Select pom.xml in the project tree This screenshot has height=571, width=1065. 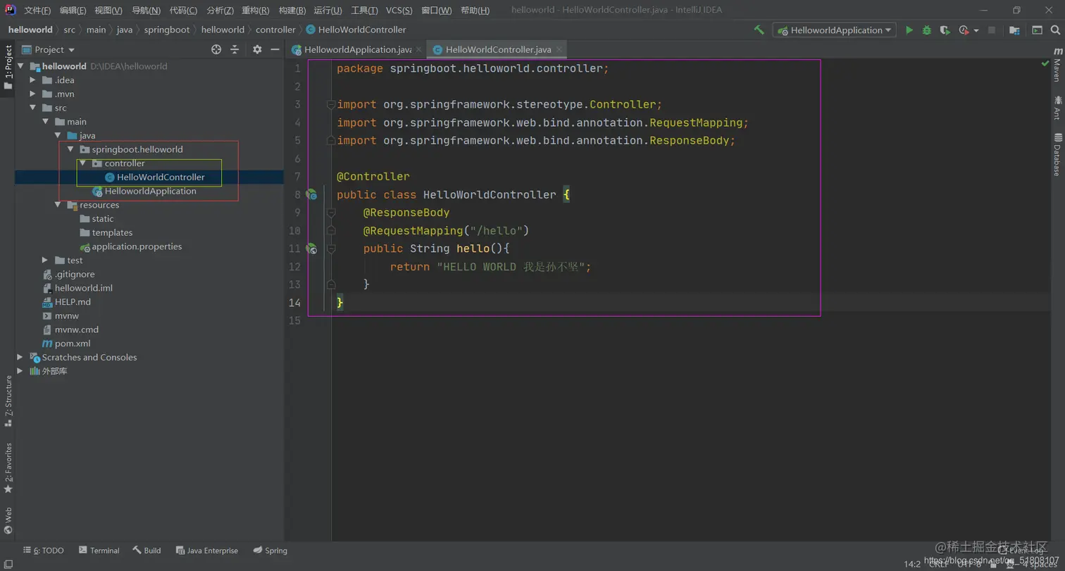(72, 344)
